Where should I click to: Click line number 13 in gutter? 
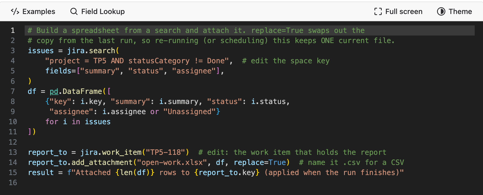(13, 152)
